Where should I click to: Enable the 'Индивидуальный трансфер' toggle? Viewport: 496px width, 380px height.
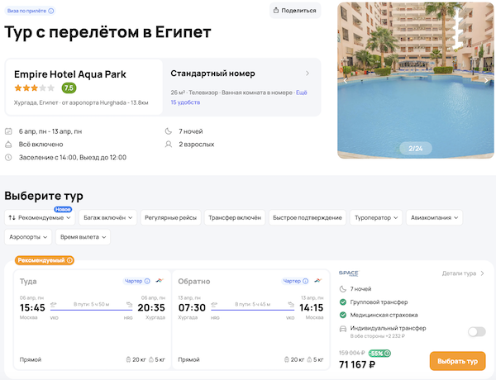(x=476, y=331)
